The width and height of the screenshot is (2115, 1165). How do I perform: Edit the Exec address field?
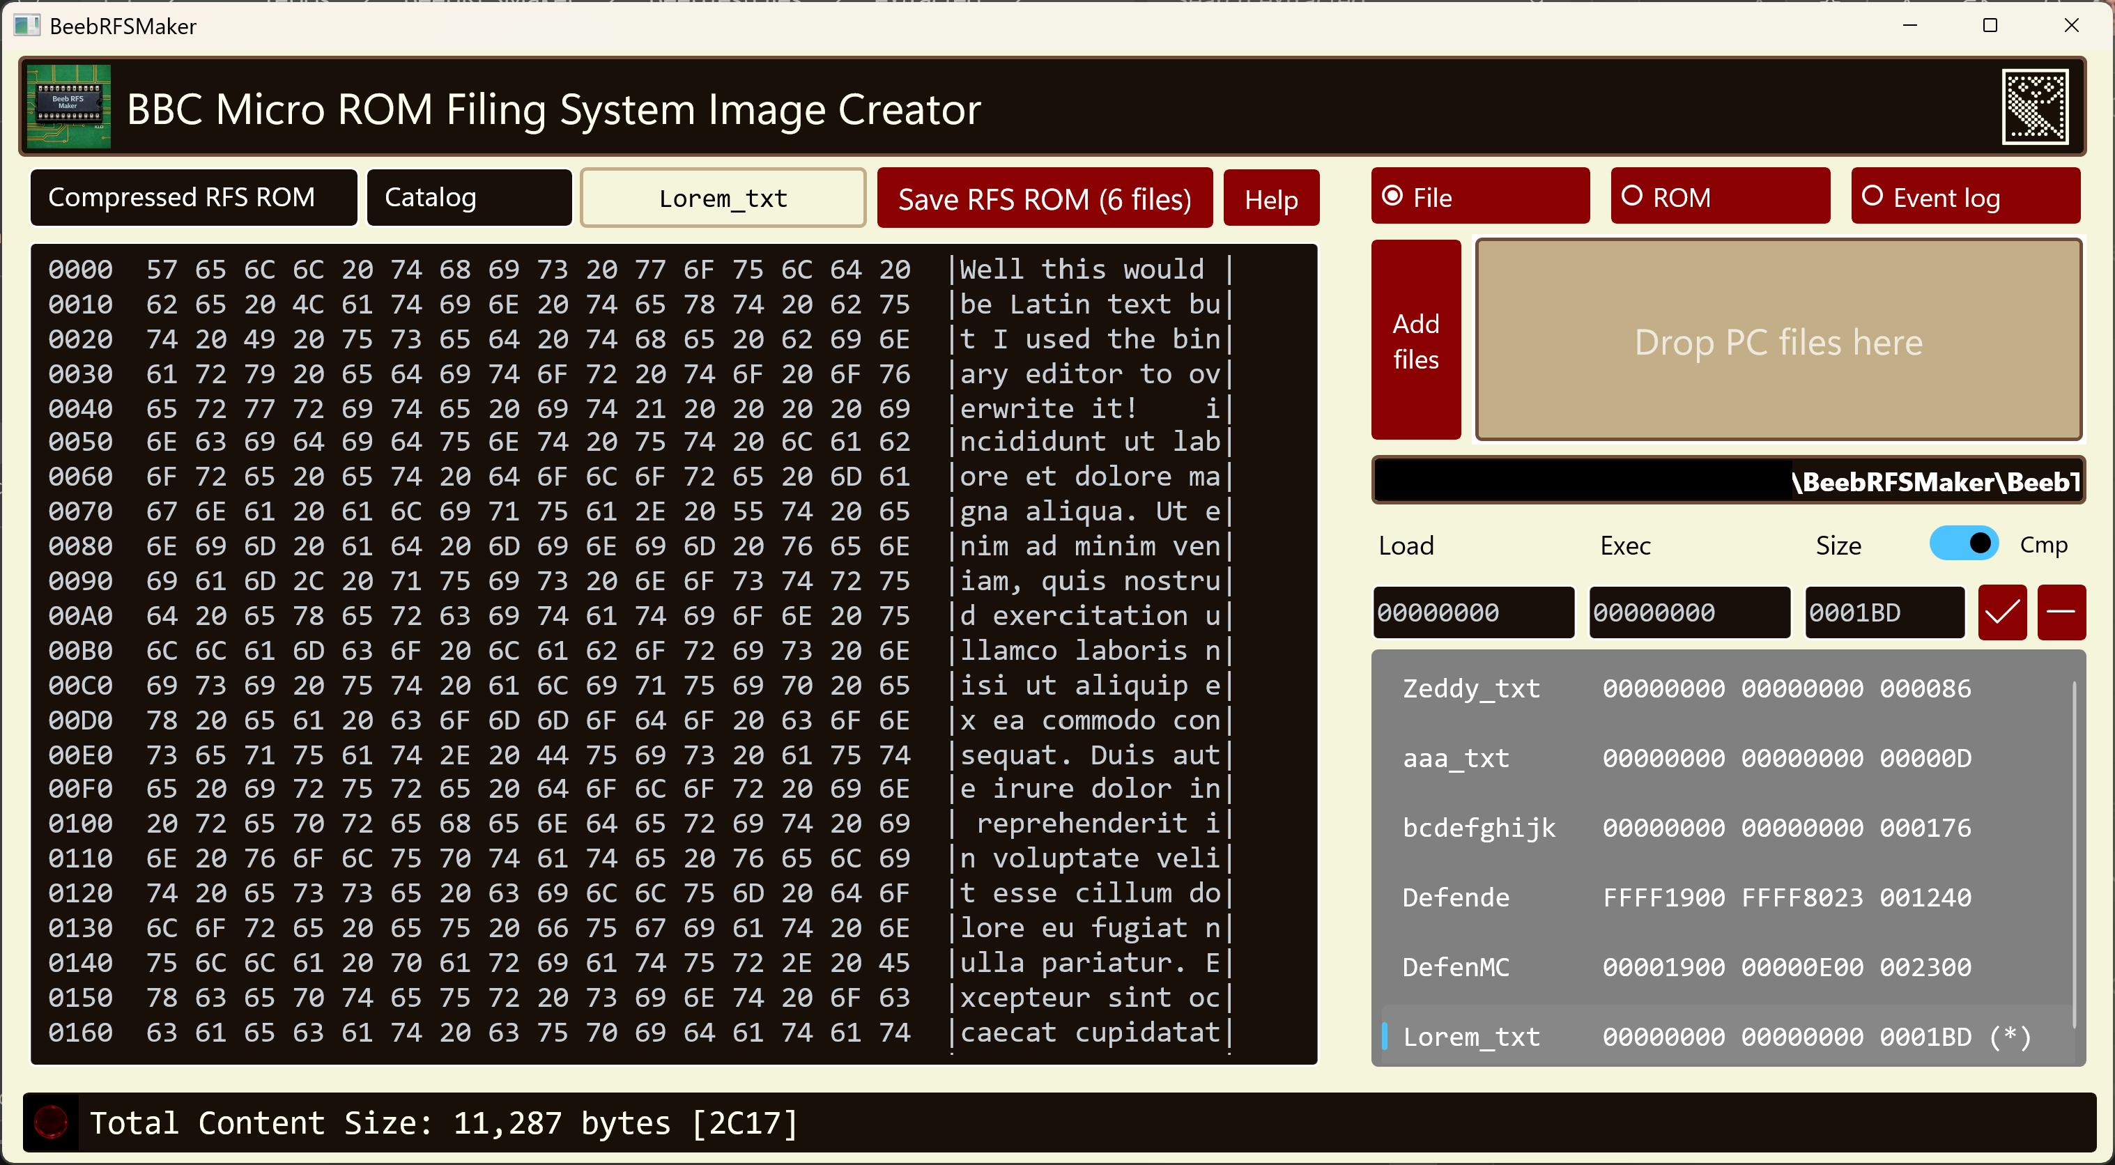pos(1690,612)
